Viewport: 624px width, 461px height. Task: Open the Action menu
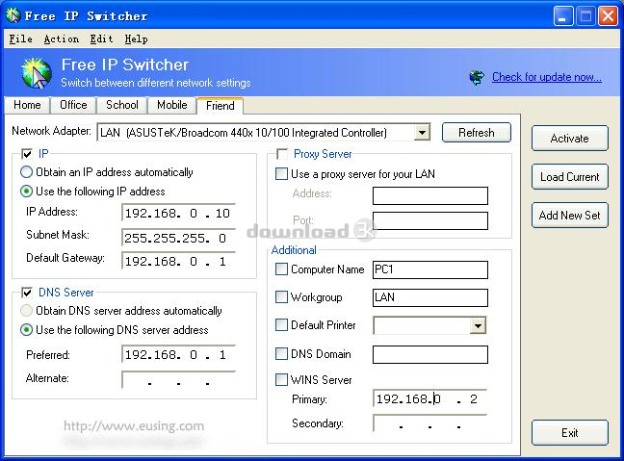[x=62, y=39]
